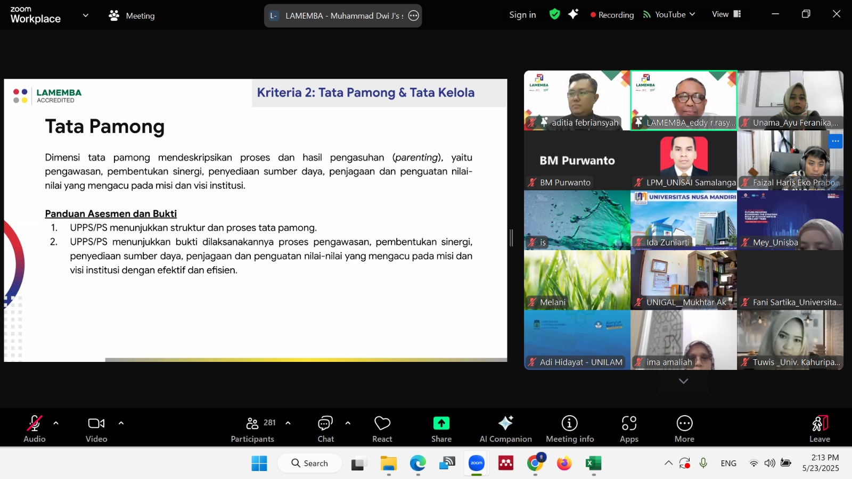Click the green Share screen button
The height and width of the screenshot is (479, 852).
pyautogui.click(x=441, y=428)
